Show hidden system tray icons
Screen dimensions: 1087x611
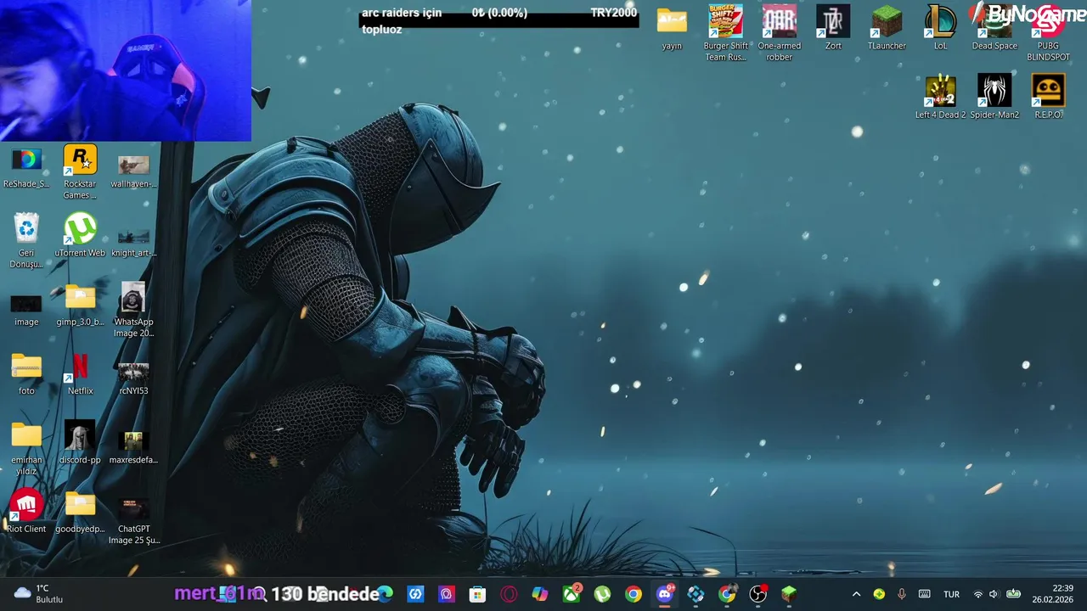click(856, 594)
